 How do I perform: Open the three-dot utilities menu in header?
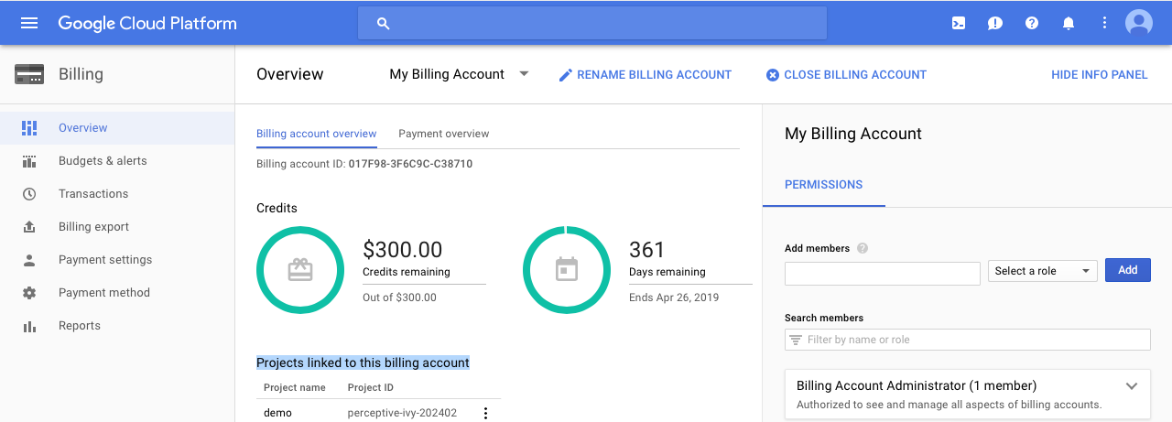[1104, 23]
